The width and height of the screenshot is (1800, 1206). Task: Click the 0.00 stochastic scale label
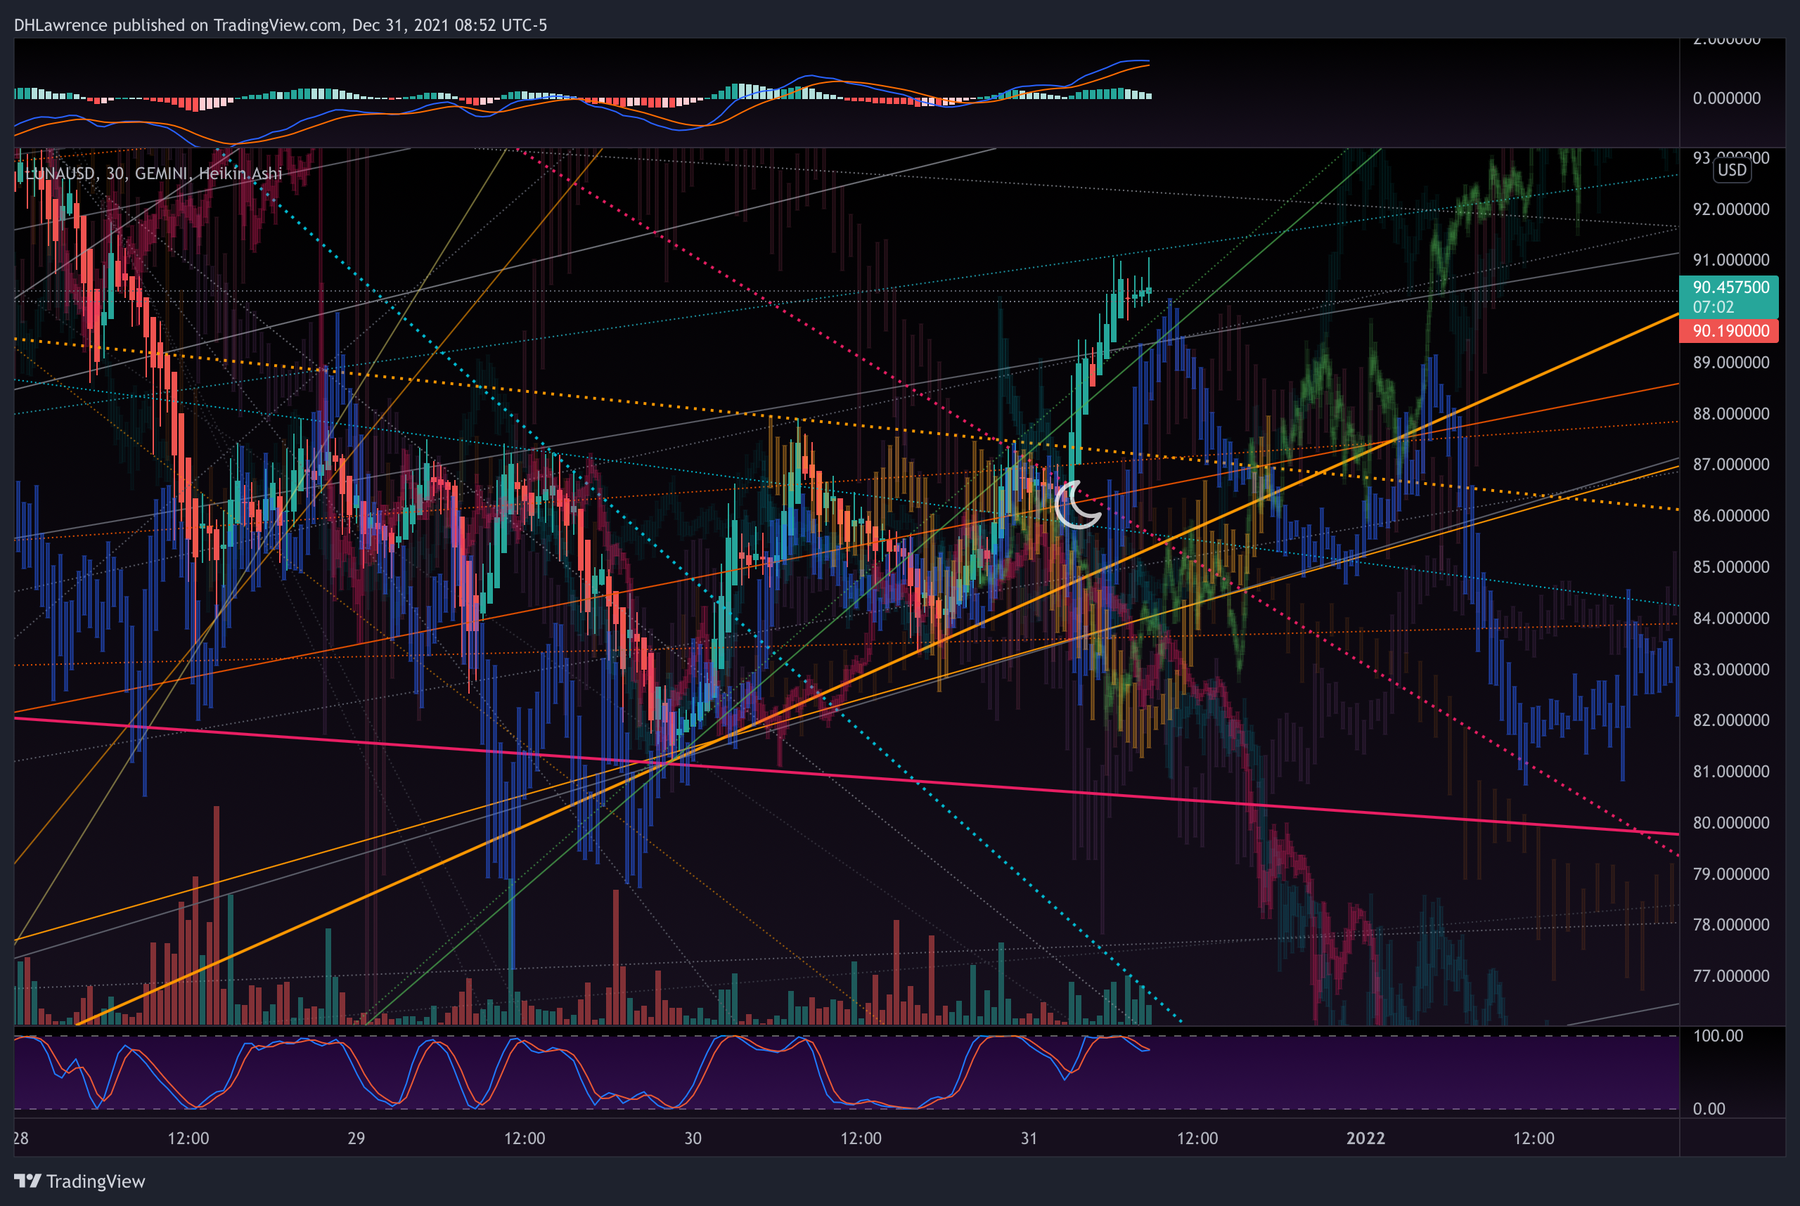(1709, 1108)
